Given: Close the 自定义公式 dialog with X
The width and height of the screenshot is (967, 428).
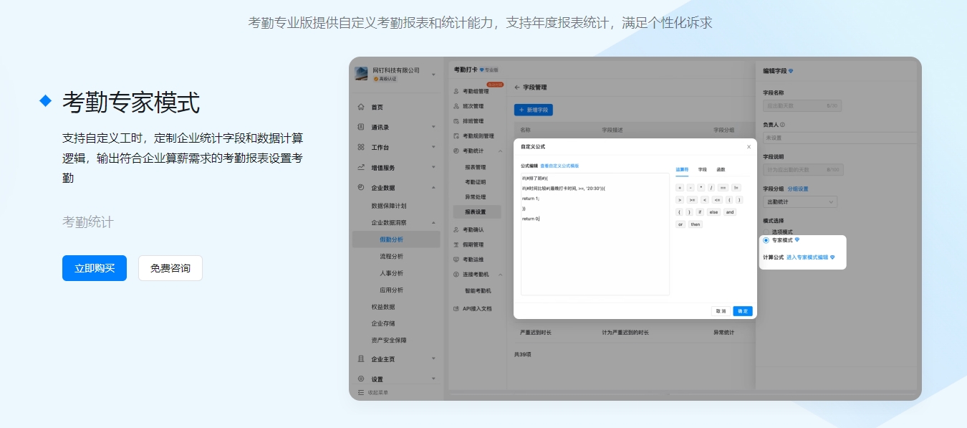Looking at the screenshot, I should click(749, 147).
